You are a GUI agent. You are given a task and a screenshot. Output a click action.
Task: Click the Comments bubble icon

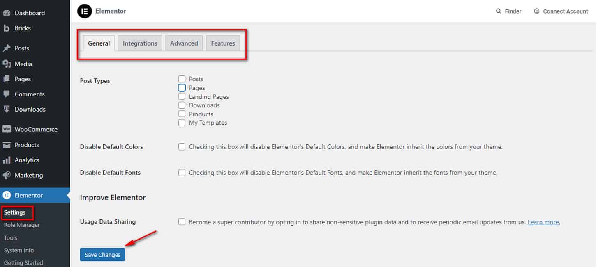point(7,94)
